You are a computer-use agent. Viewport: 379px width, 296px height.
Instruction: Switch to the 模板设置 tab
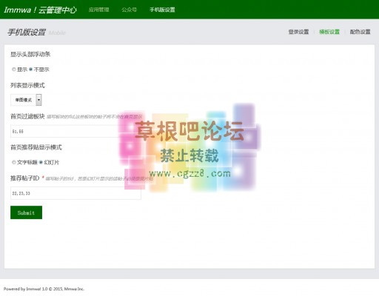tap(329, 32)
